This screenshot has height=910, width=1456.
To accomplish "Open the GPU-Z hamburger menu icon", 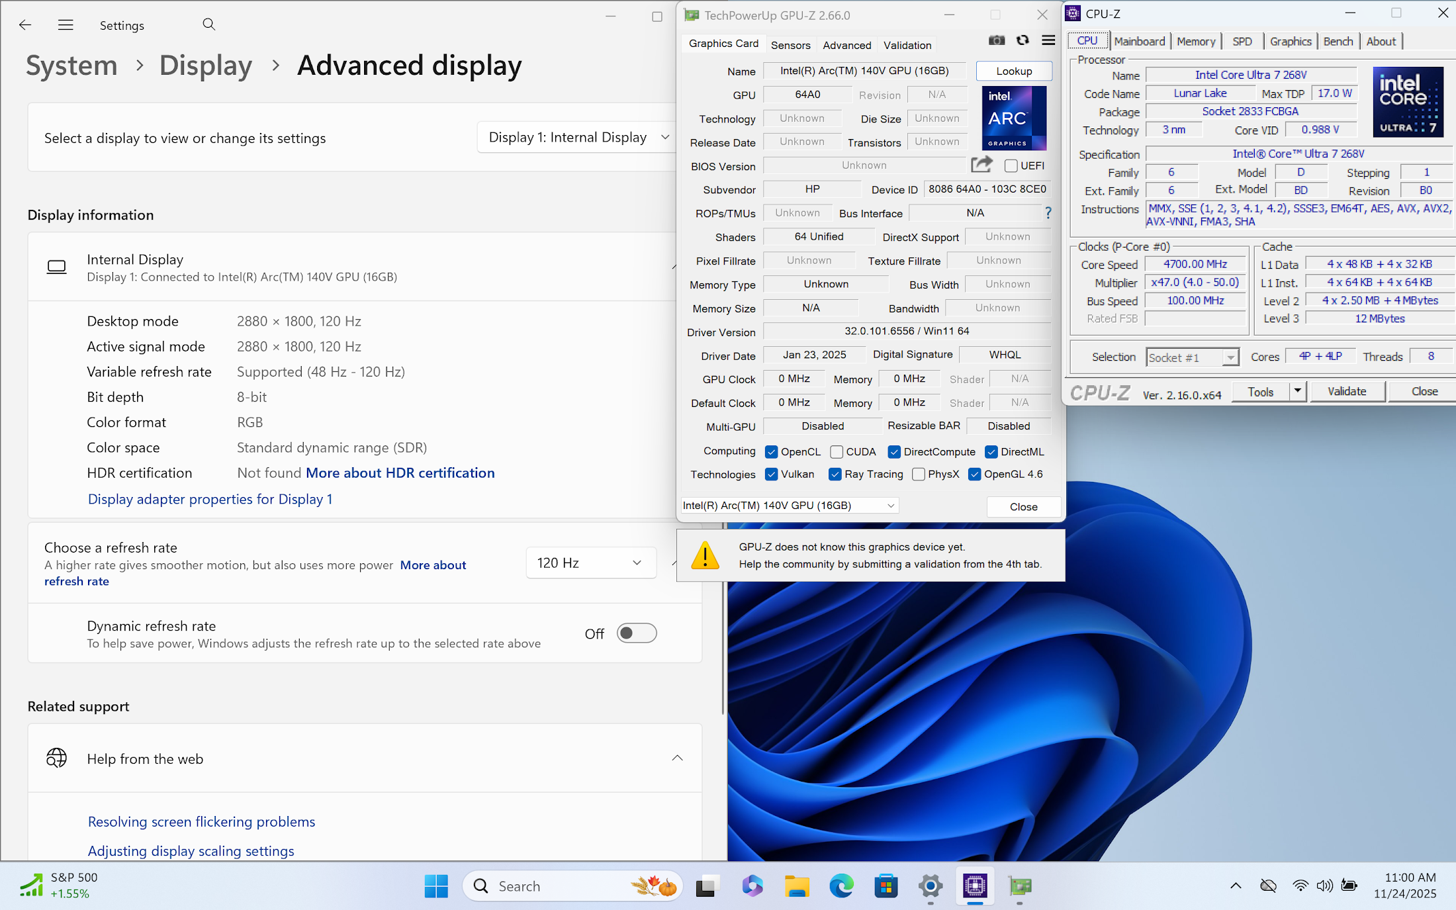I will pyautogui.click(x=1048, y=41).
